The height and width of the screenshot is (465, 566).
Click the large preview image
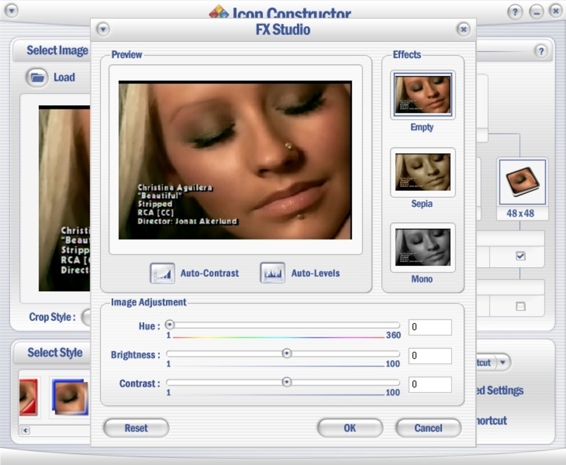point(235,160)
